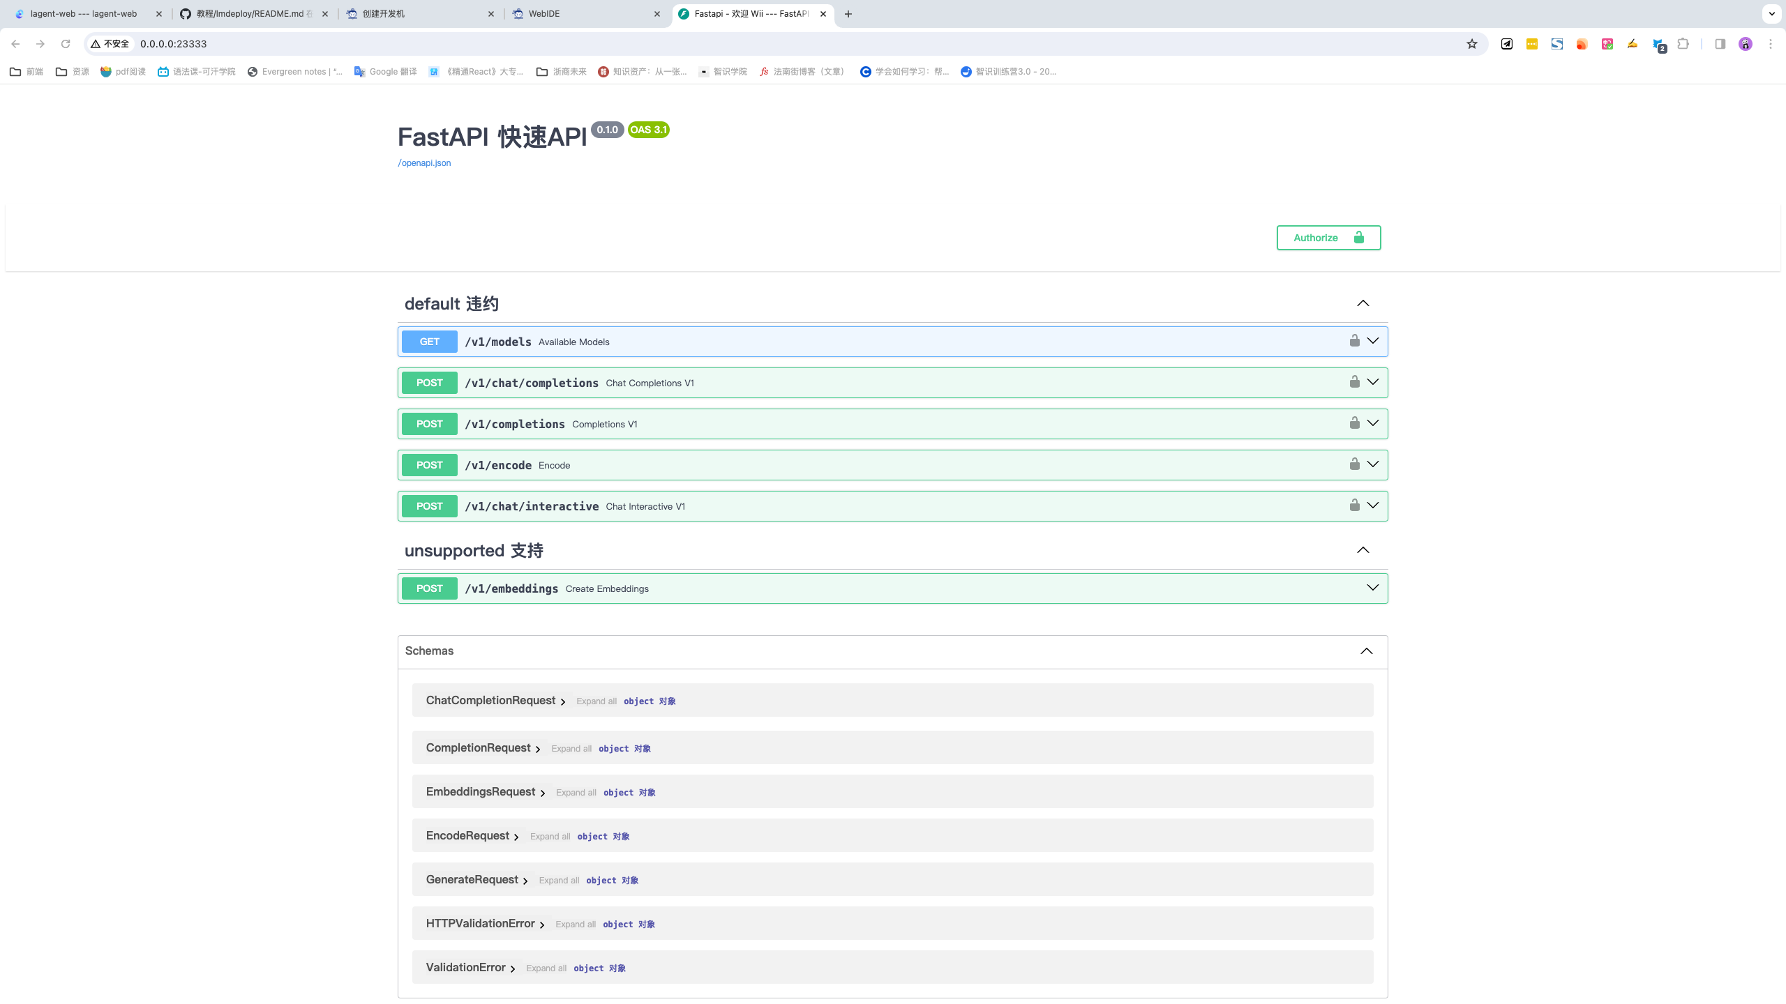Viewport: 1786px width, 1004px height.
Task: Expand the ChatCompletionRequest schema
Action: (495, 701)
